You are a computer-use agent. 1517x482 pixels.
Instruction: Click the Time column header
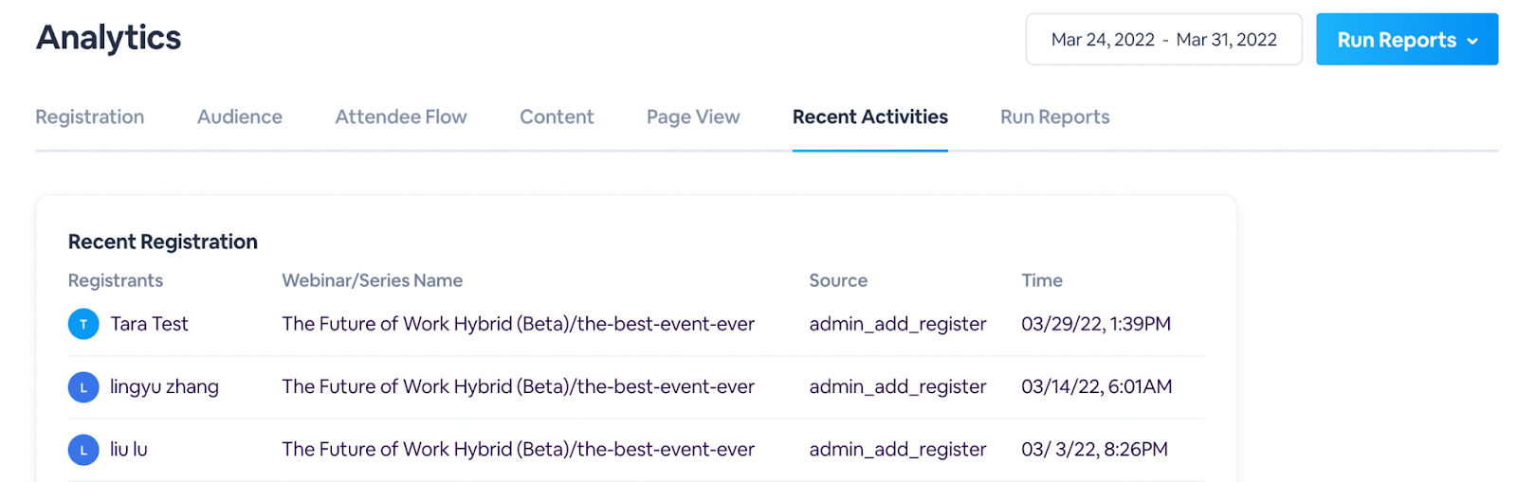(1042, 280)
